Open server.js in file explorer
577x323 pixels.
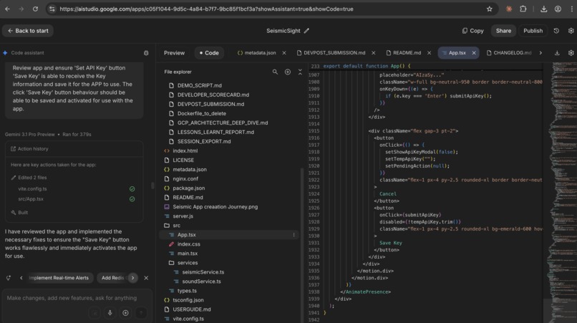[x=183, y=216]
